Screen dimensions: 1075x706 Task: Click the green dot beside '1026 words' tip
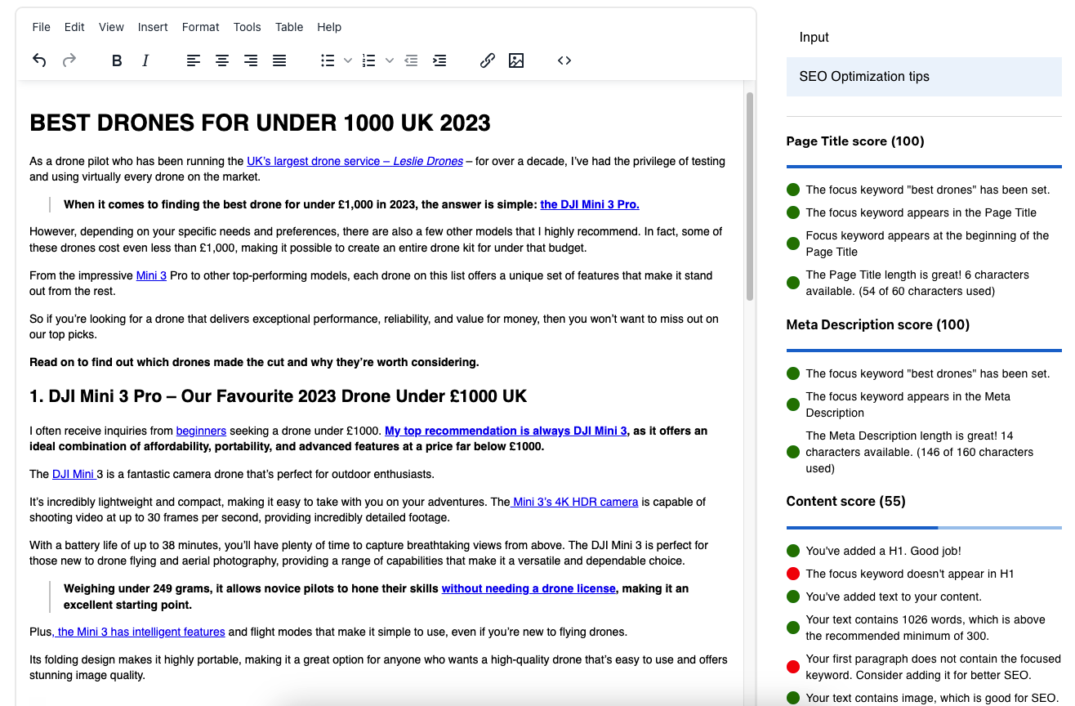[x=792, y=628]
